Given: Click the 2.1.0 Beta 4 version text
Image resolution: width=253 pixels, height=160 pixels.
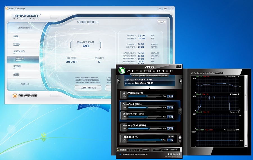Looking at the screenshot, I should (174, 154).
